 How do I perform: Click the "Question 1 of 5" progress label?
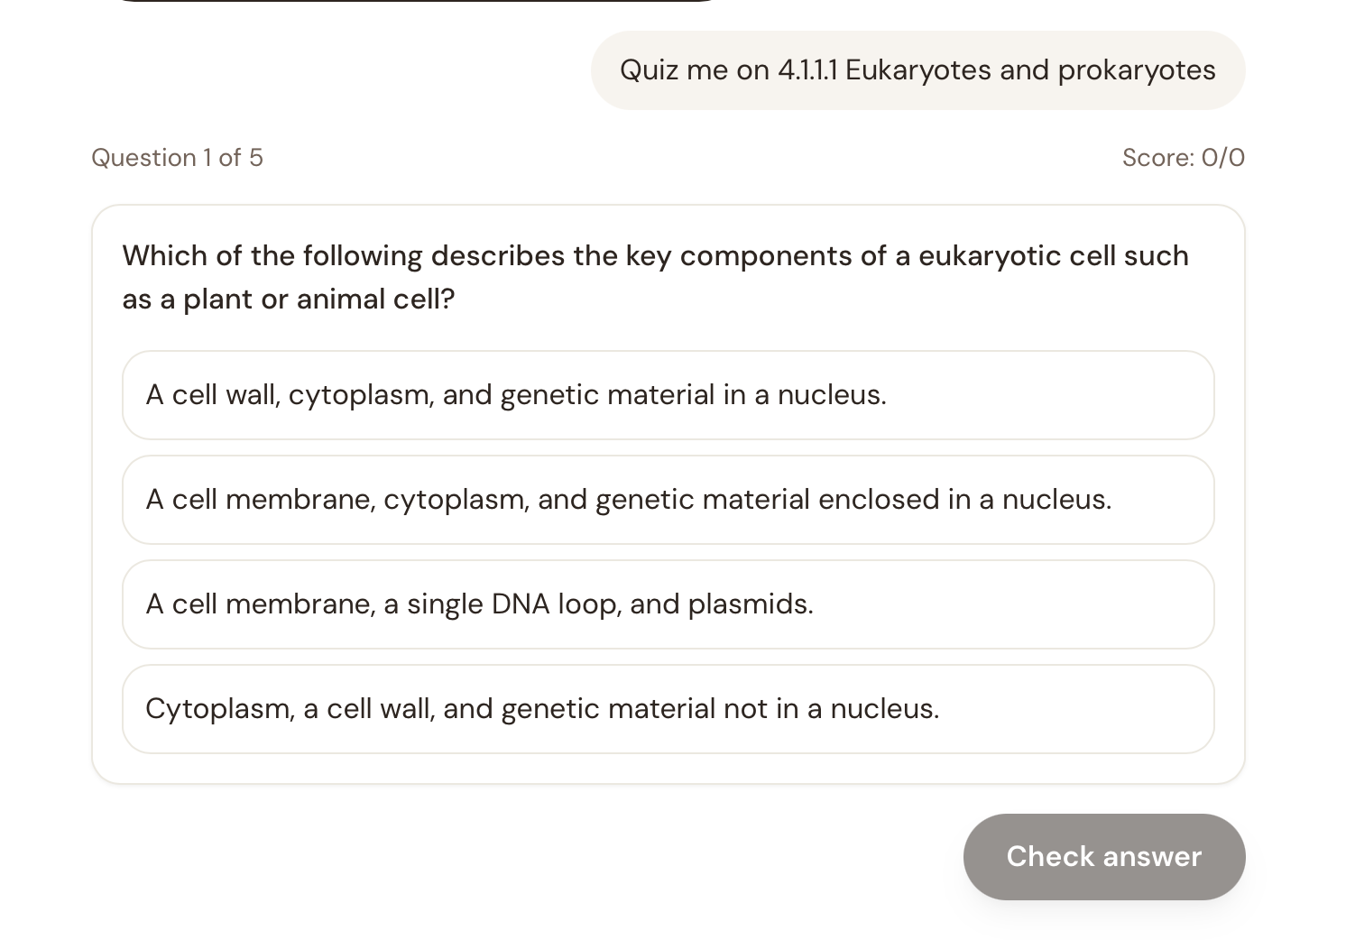pos(177,158)
